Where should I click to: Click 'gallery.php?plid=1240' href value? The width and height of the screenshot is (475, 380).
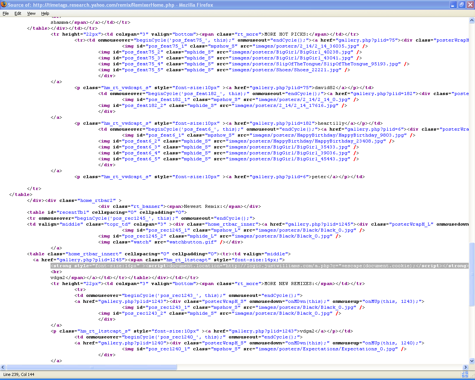coord(132,343)
